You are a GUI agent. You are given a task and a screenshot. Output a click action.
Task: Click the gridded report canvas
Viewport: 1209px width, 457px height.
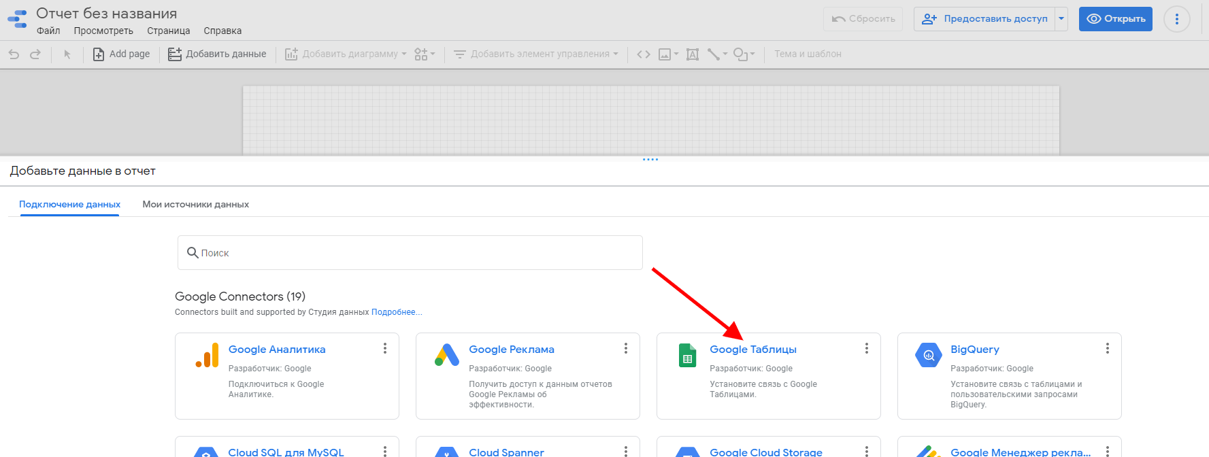[x=651, y=120]
